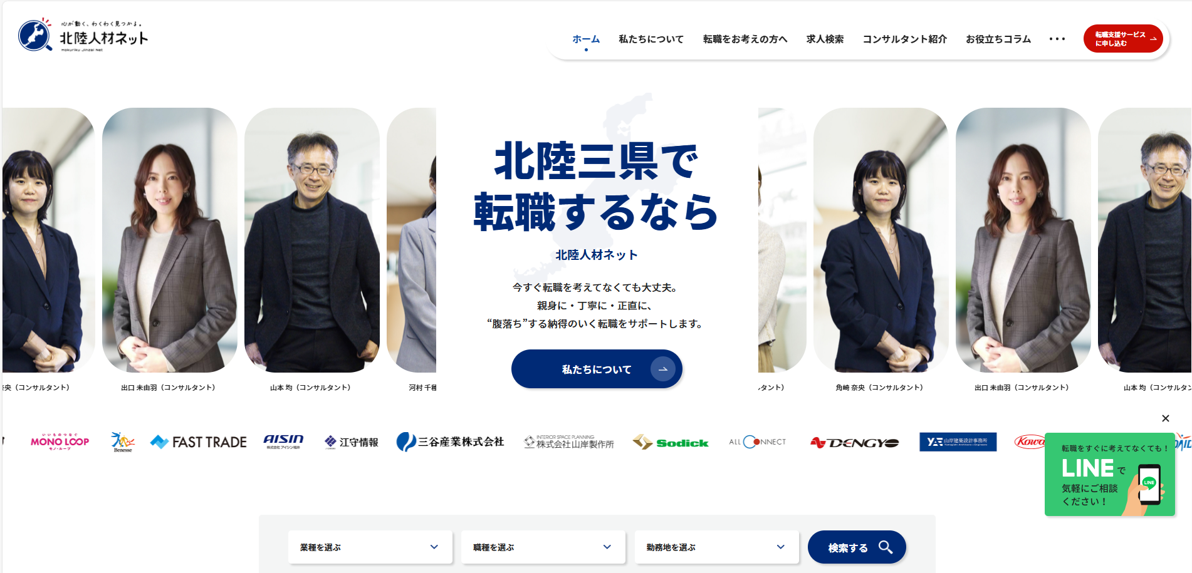Image resolution: width=1192 pixels, height=573 pixels.
Task: Click the 私たちについて hero button
Action: pyautogui.click(x=597, y=369)
